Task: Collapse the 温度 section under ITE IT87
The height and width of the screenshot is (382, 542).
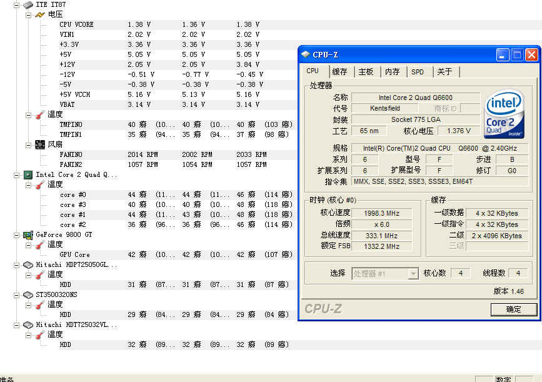Action: (28, 115)
